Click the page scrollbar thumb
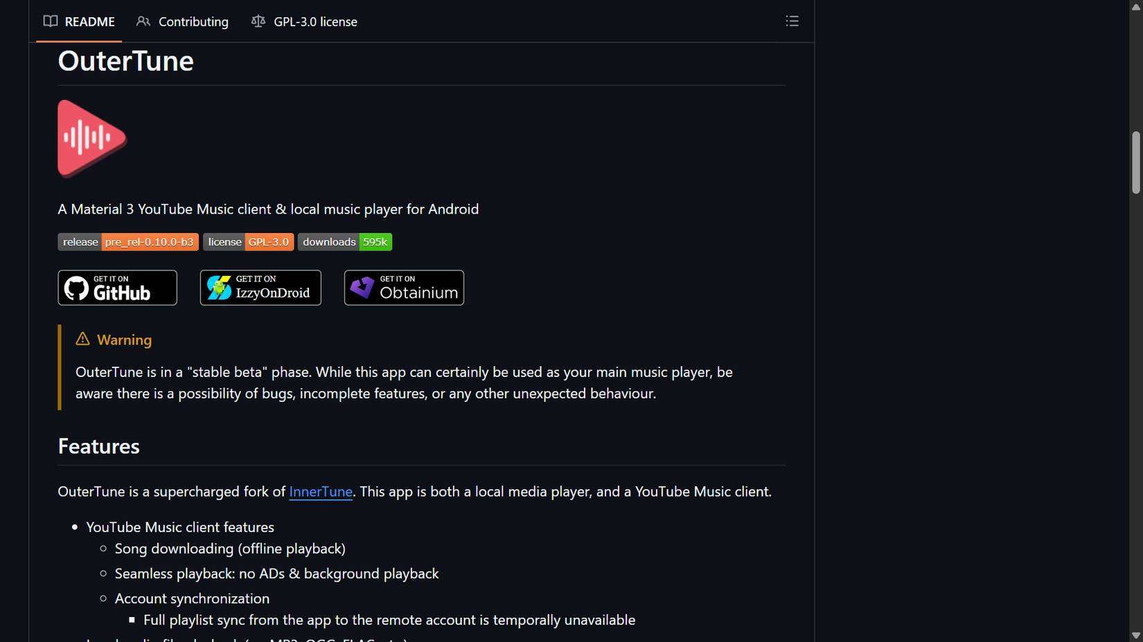The image size is (1143, 642). [1135, 163]
